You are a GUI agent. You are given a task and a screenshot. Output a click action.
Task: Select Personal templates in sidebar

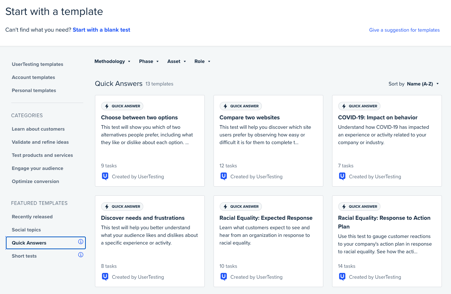click(34, 91)
